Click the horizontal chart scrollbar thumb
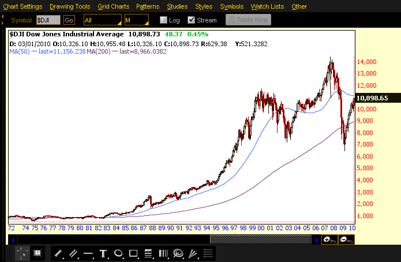Image resolution: width=401 pixels, height=262 pixels. click(x=261, y=239)
